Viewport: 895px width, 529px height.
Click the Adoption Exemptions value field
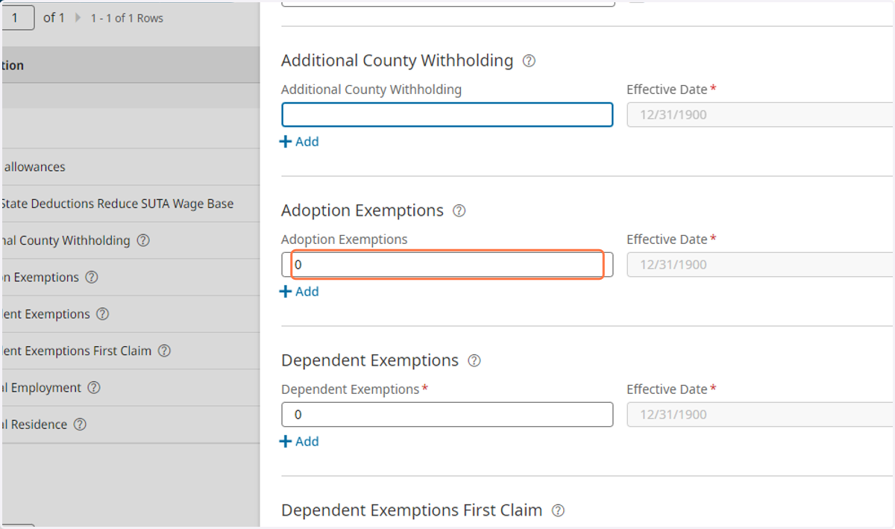click(447, 265)
